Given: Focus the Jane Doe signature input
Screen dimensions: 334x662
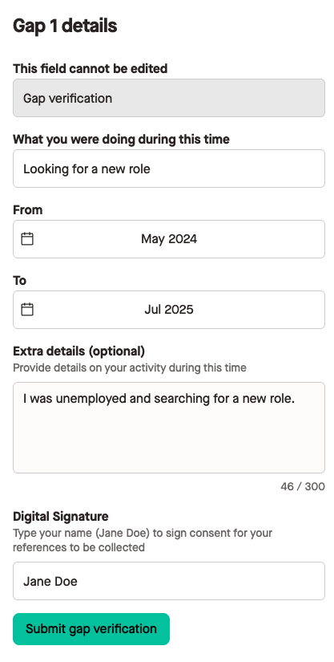Looking at the screenshot, I should click(169, 581).
